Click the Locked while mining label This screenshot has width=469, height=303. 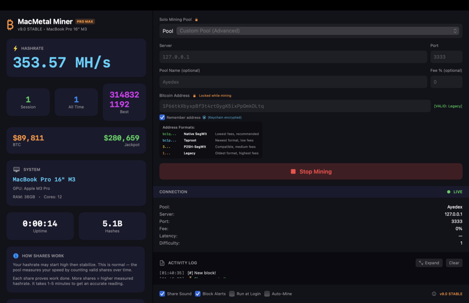215,96
